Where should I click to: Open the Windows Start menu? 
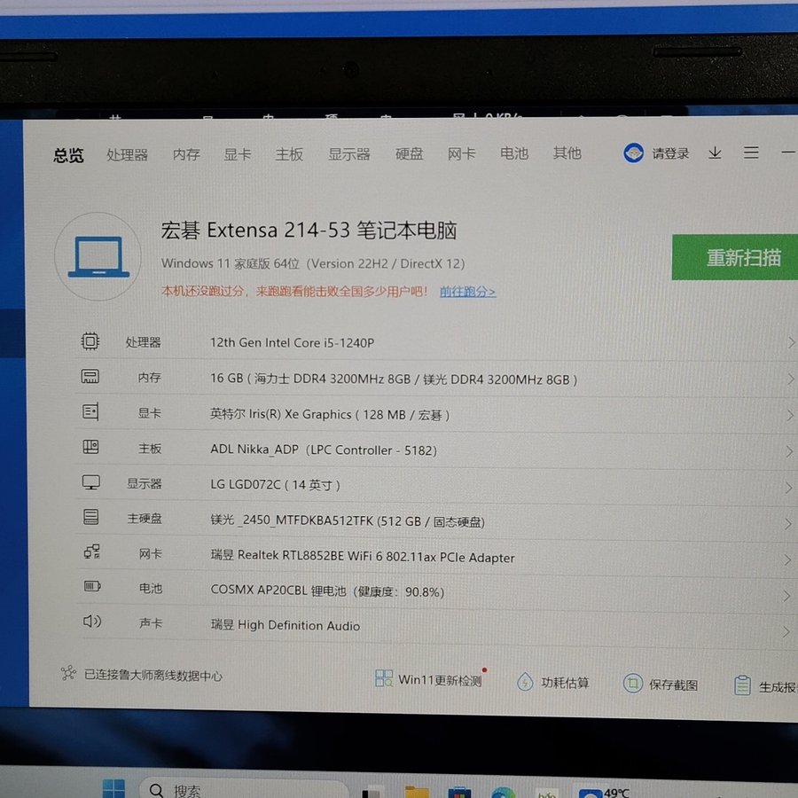[x=113, y=788]
